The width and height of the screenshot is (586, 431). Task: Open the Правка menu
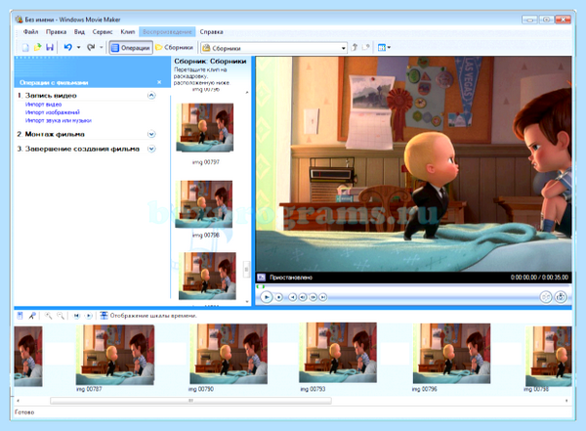click(56, 32)
